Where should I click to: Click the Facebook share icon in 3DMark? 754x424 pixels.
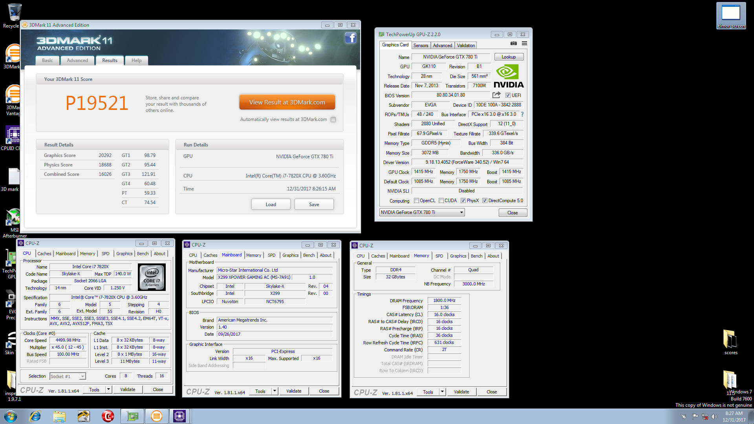click(x=350, y=38)
